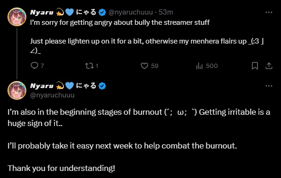This screenshot has width=281, height=178.
Task: Open replies on the first tweet
Action: [37, 66]
